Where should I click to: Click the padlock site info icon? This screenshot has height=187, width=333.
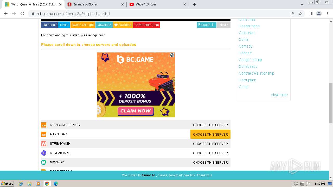click(x=33, y=14)
